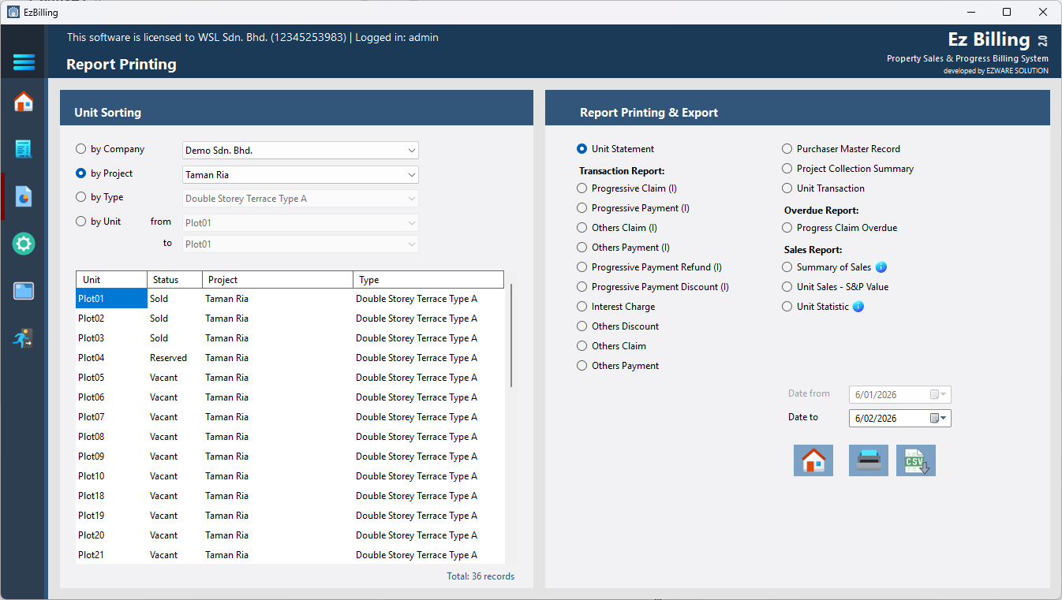
Task: Click Plot01 highlighted unit cell
Action: (112, 299)
